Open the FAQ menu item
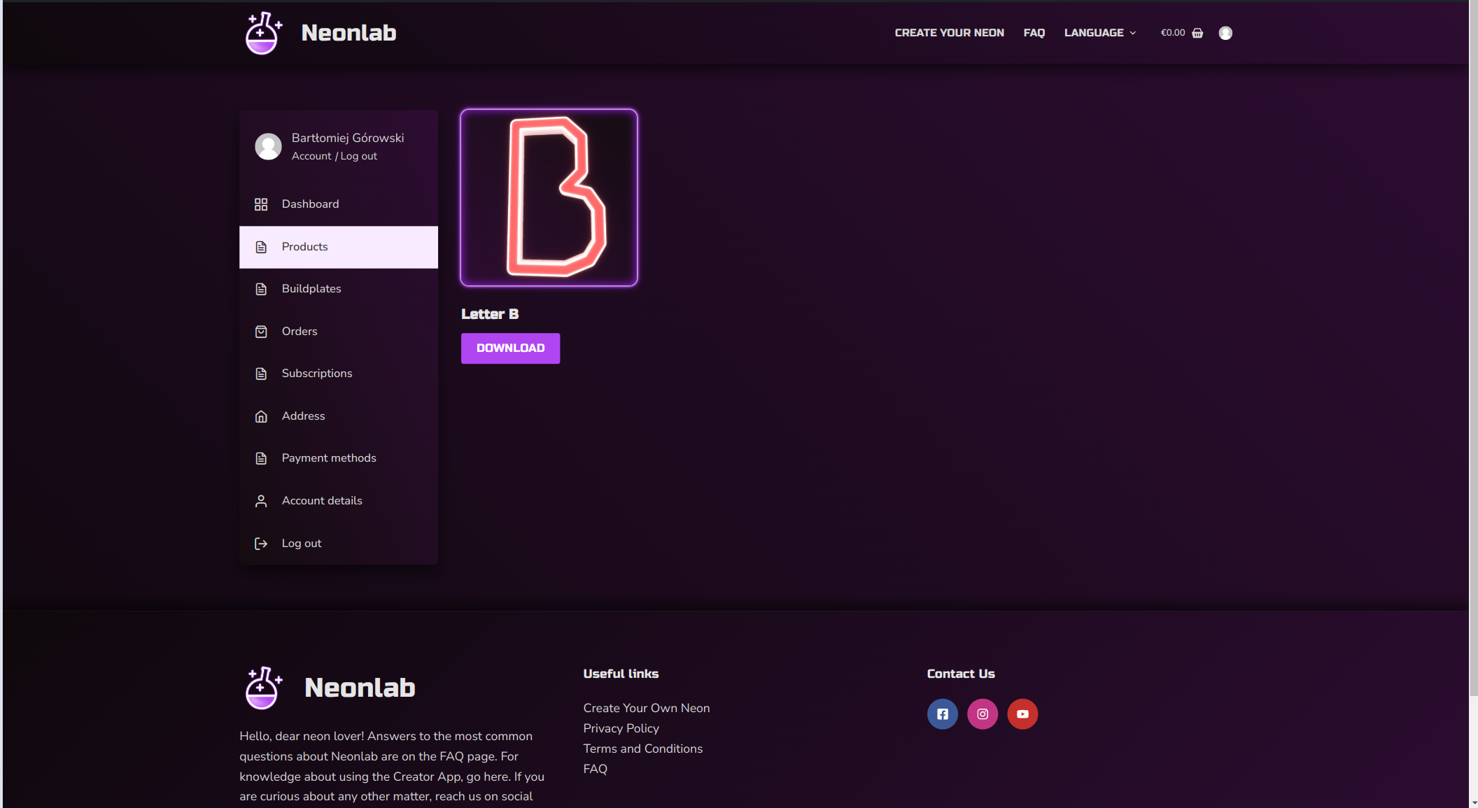This screenshot has width=1478, height=808. pos(1034,32)
